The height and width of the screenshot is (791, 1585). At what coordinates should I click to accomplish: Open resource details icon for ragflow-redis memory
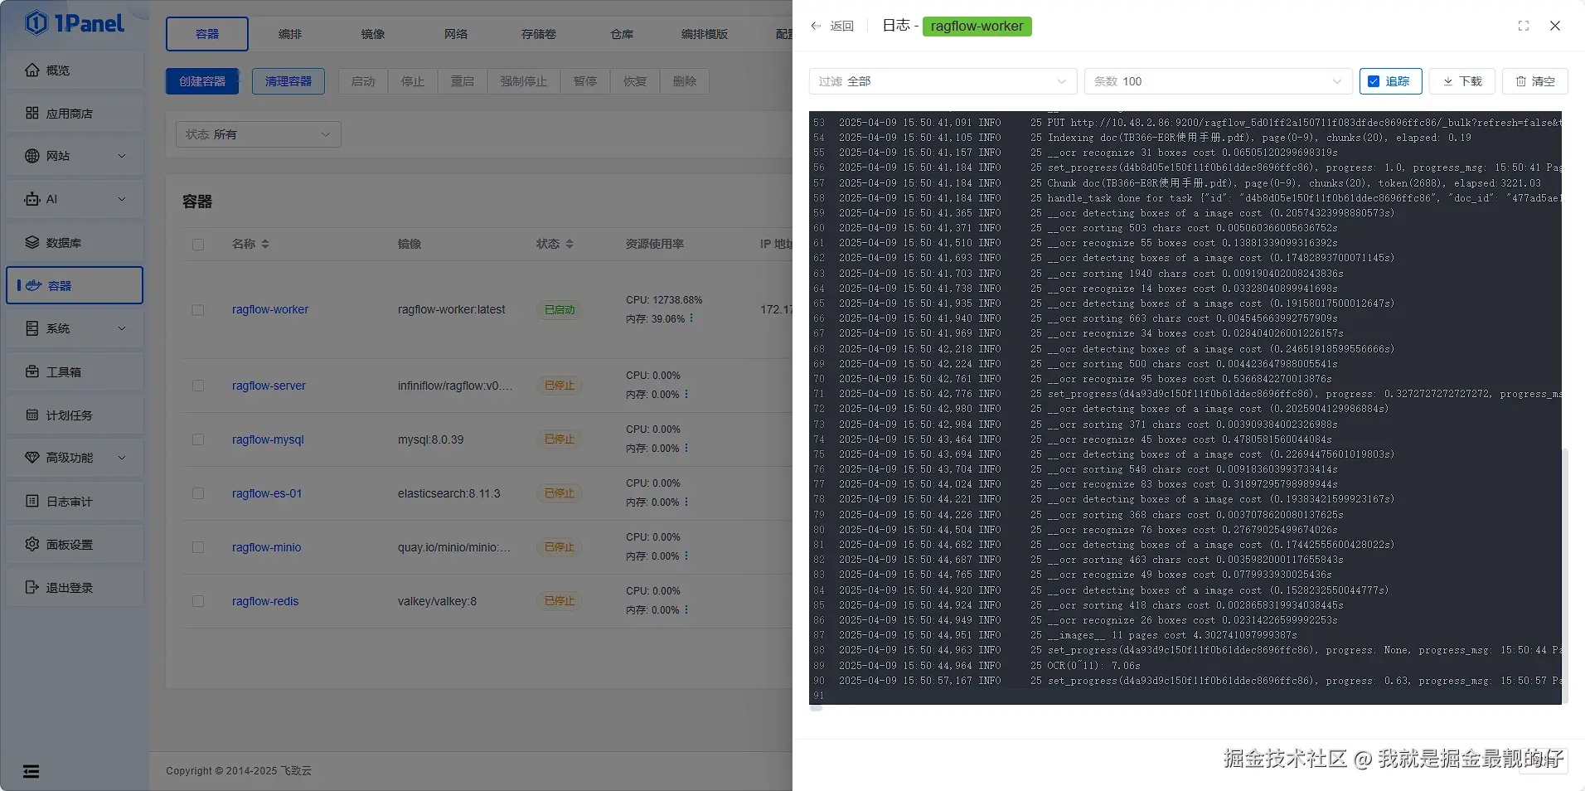click(x=686, y=610)
